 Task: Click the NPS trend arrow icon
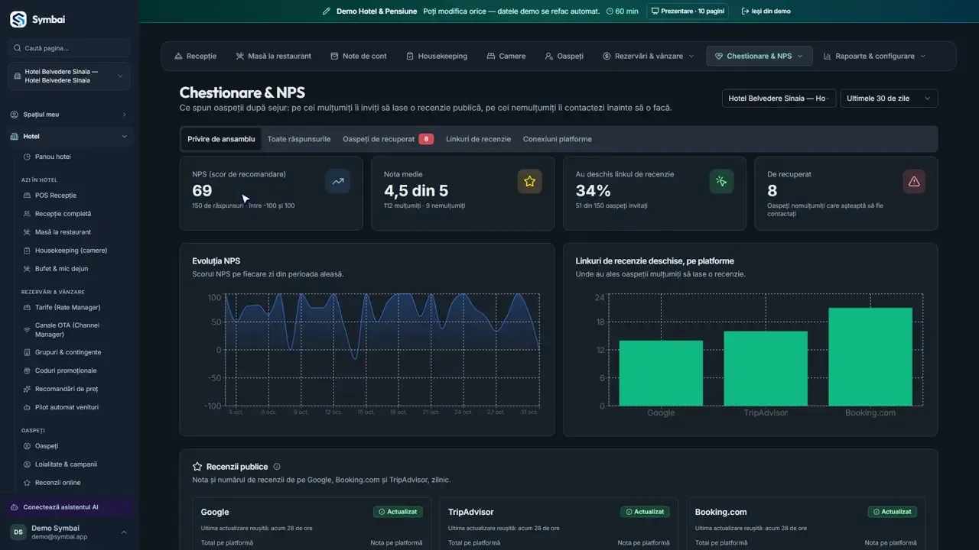pyautogui.click(x=338, y=182)
